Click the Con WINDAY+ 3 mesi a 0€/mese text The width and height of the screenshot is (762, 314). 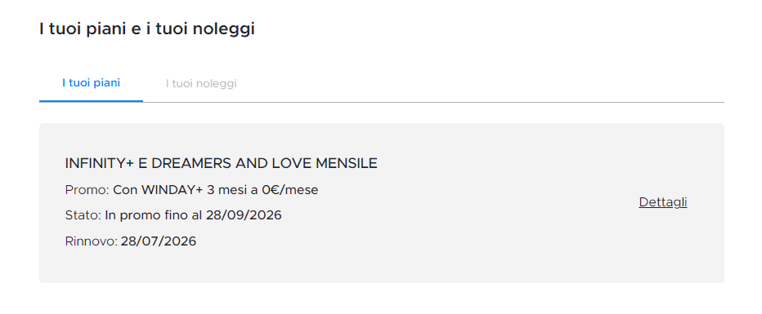click(x=216, y=190)
